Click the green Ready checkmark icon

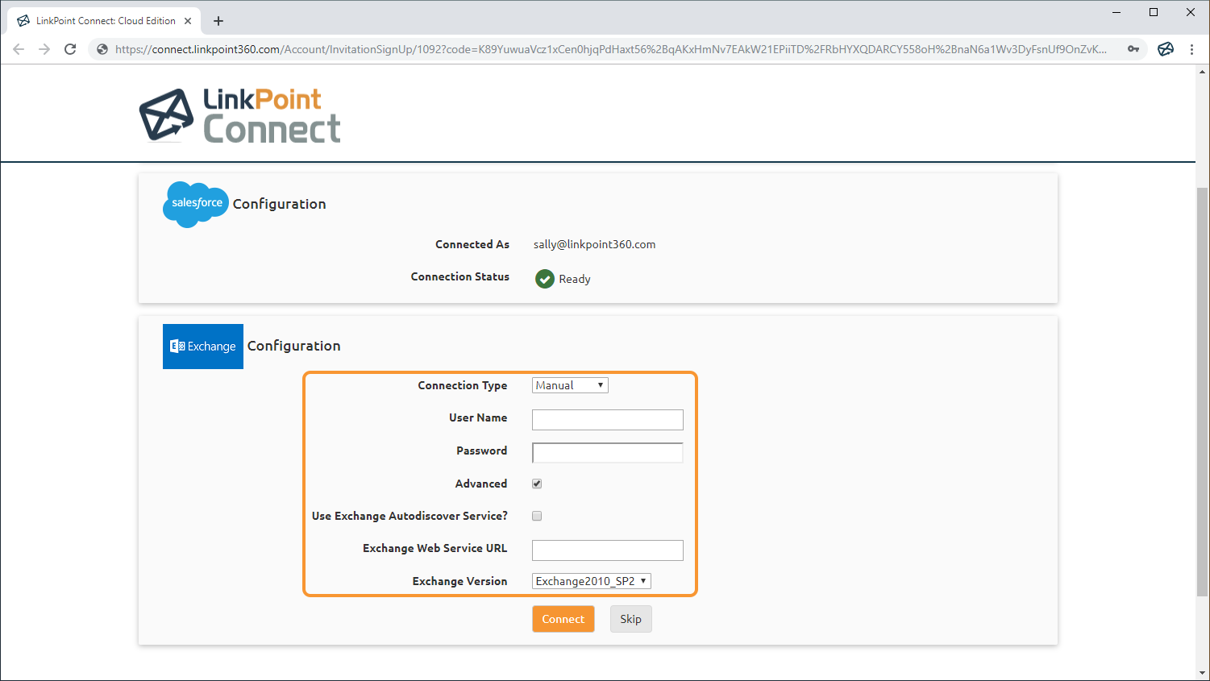[x=545, y=279]
